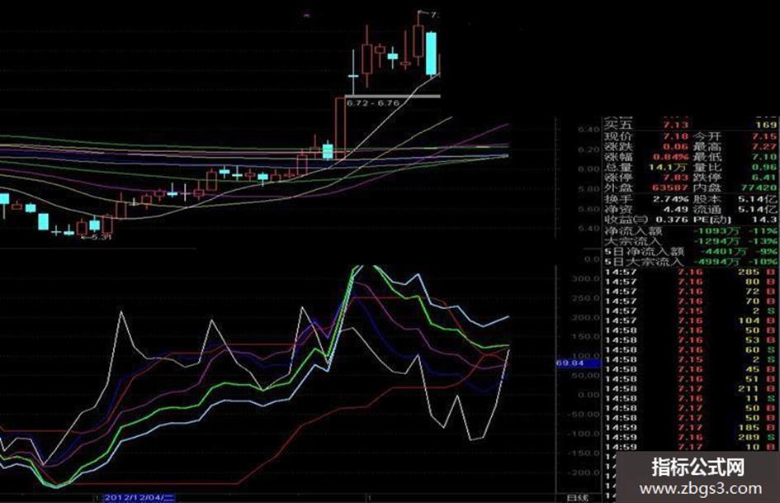This screenshot has height=503, width=780.
Task: Click the 300.0 indicator scale label
Action: point(585,278)
